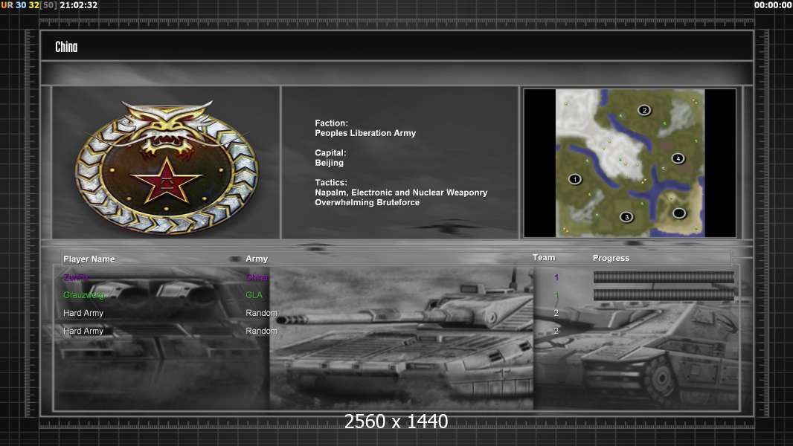793x446 pixels.
Task: Click the 'Random' army in the last Hard Army row
Action: pyautogui.click(x=261, y=331)
